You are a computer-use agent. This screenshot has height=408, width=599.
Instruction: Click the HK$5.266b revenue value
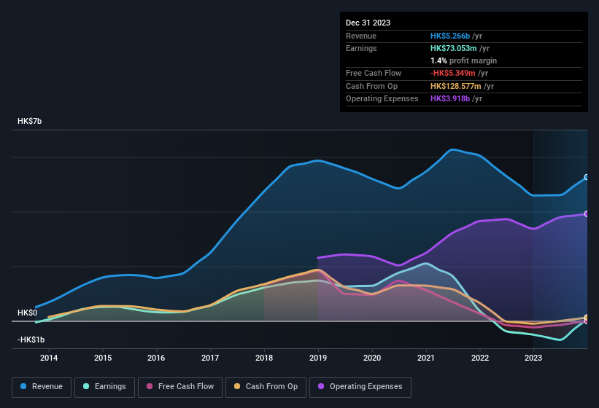(x=450, y=36)
